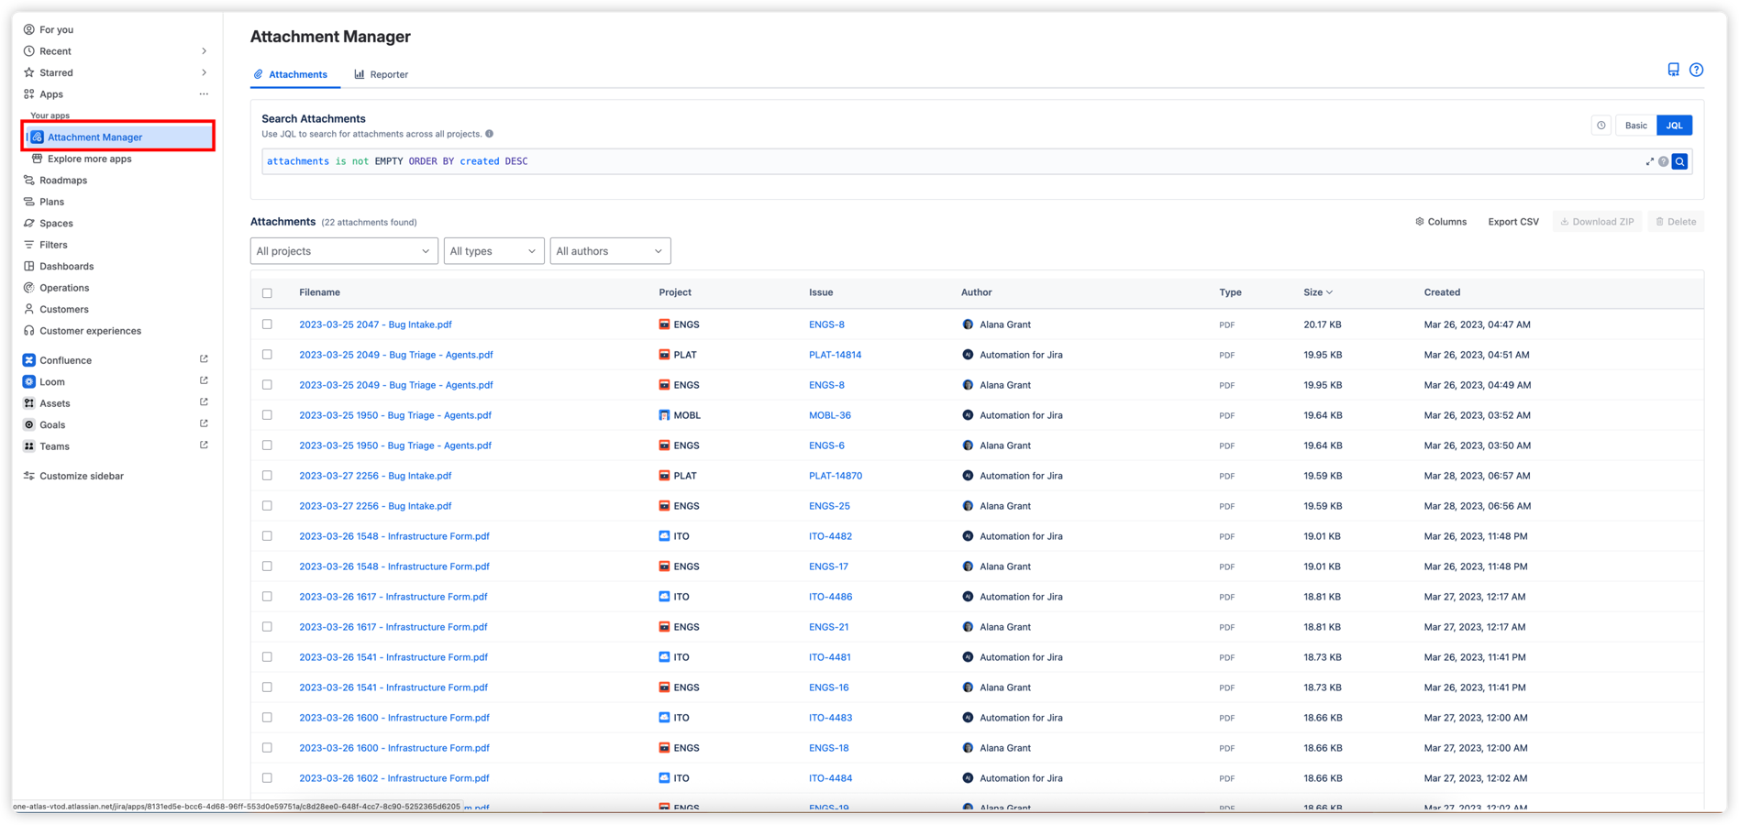Click the Operations sidebar icon

click(x=29, y=288)
